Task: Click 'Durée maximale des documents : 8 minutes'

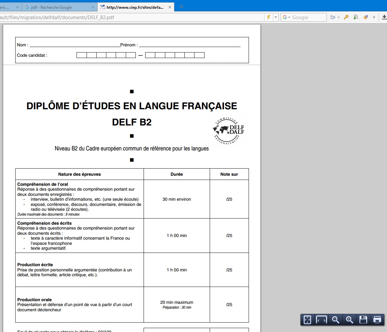Action: 48,215
